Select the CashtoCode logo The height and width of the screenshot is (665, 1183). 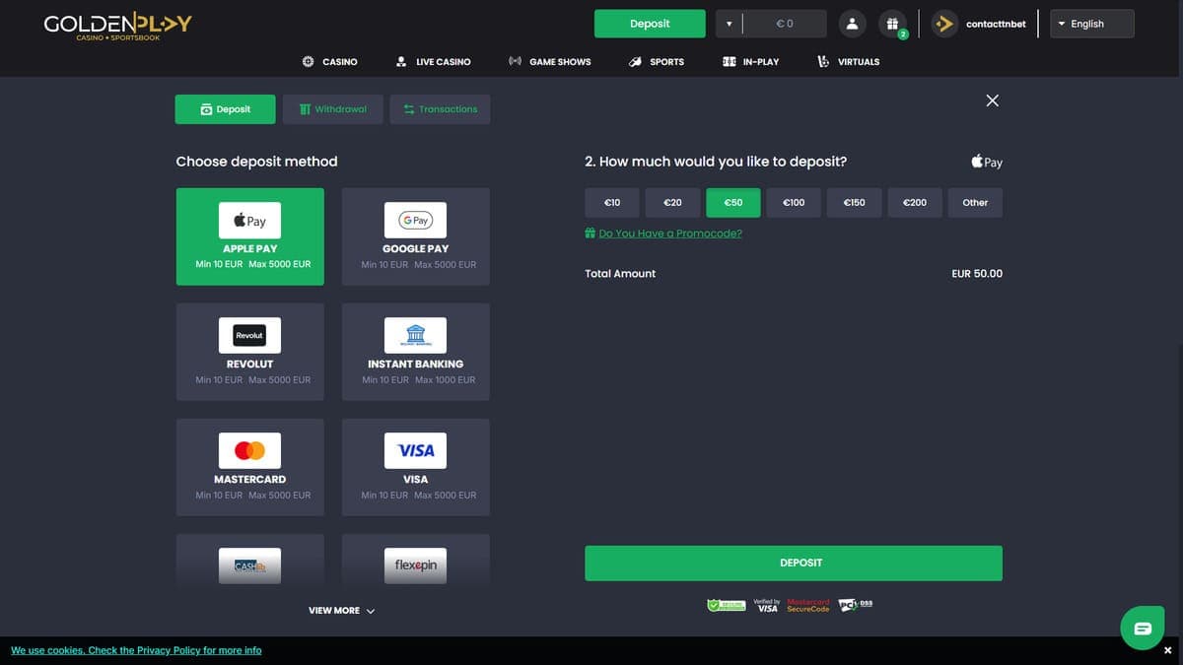click(x=249, y=565)
